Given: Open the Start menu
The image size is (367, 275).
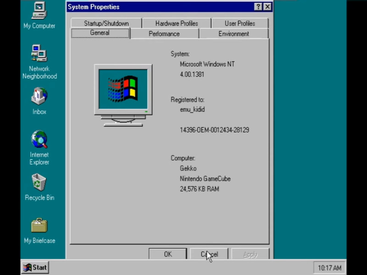Looking at the screenshot, I should (x=35, y=268).
